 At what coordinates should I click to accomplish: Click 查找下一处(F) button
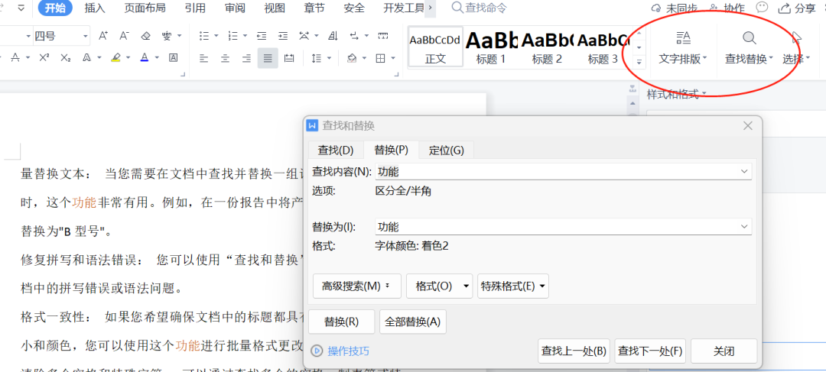(x=650, y=351)
